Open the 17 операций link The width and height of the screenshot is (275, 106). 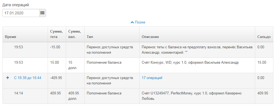tap(152, 78)
